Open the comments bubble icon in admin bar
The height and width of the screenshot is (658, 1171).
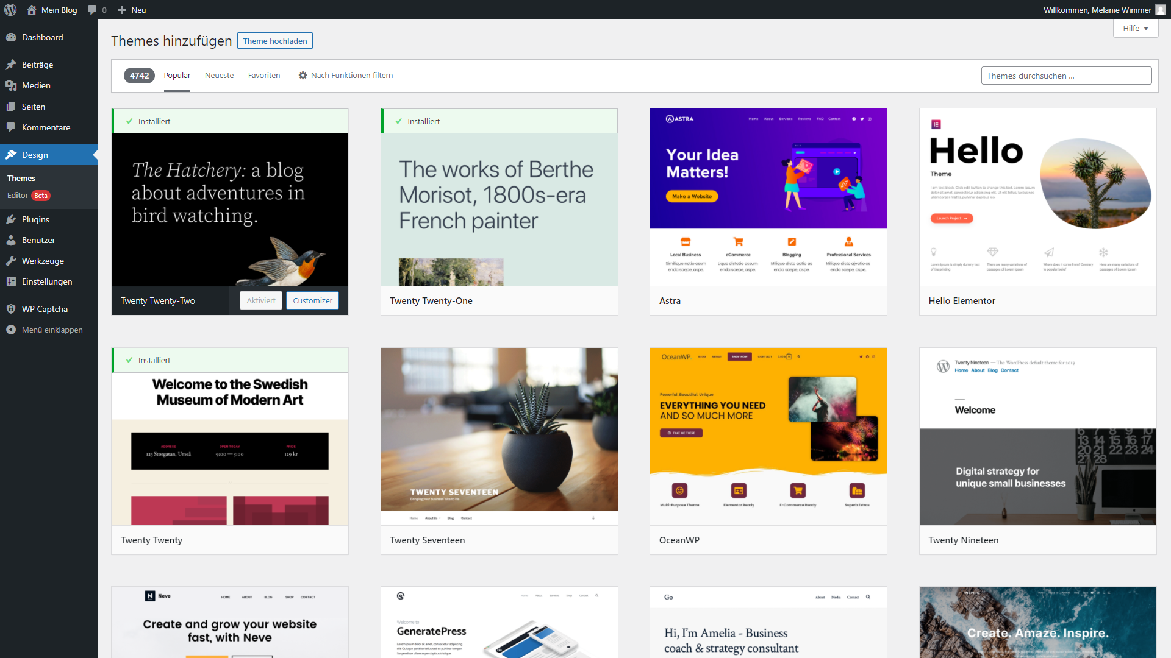pos(92,10)
